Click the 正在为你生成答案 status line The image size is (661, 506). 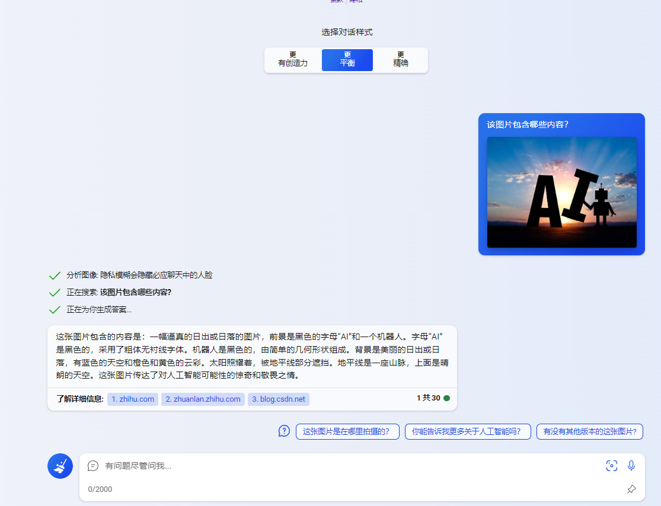coord(99,310)
